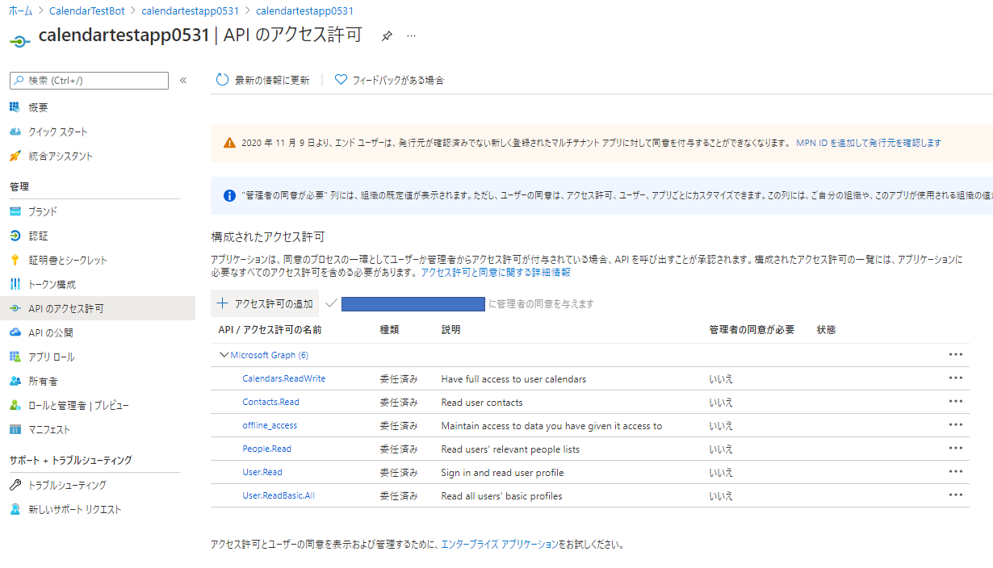
Task: Open the People.Read permission link
Action: pos(266,449)
